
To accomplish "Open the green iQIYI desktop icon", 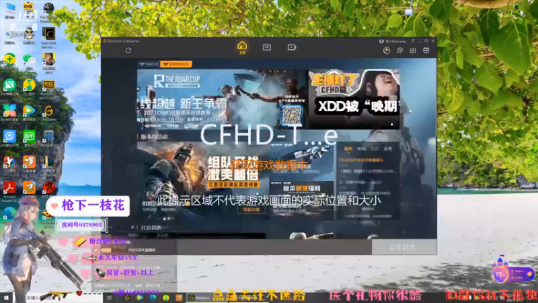I will (29, 138).
